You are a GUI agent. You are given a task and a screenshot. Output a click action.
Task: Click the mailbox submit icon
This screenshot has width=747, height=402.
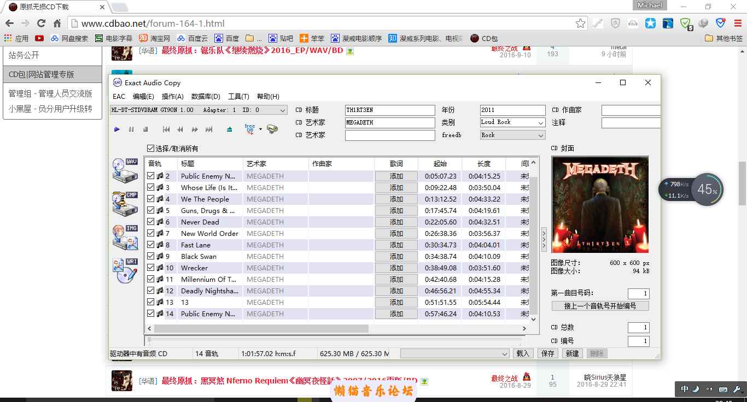click(x=272, y=129)
